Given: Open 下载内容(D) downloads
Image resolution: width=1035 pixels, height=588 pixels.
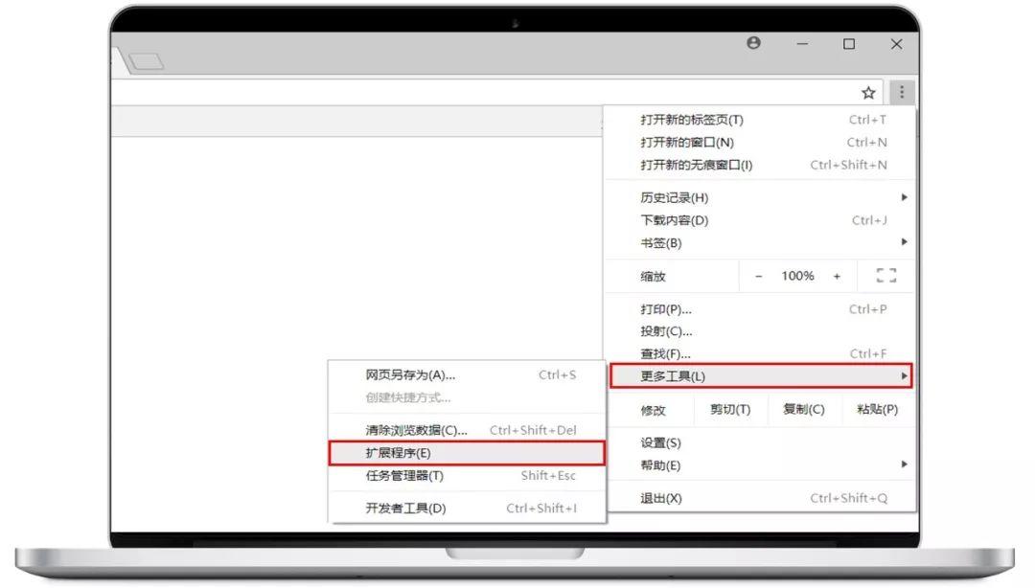Looking at the screenshot, I should point(760,220).
